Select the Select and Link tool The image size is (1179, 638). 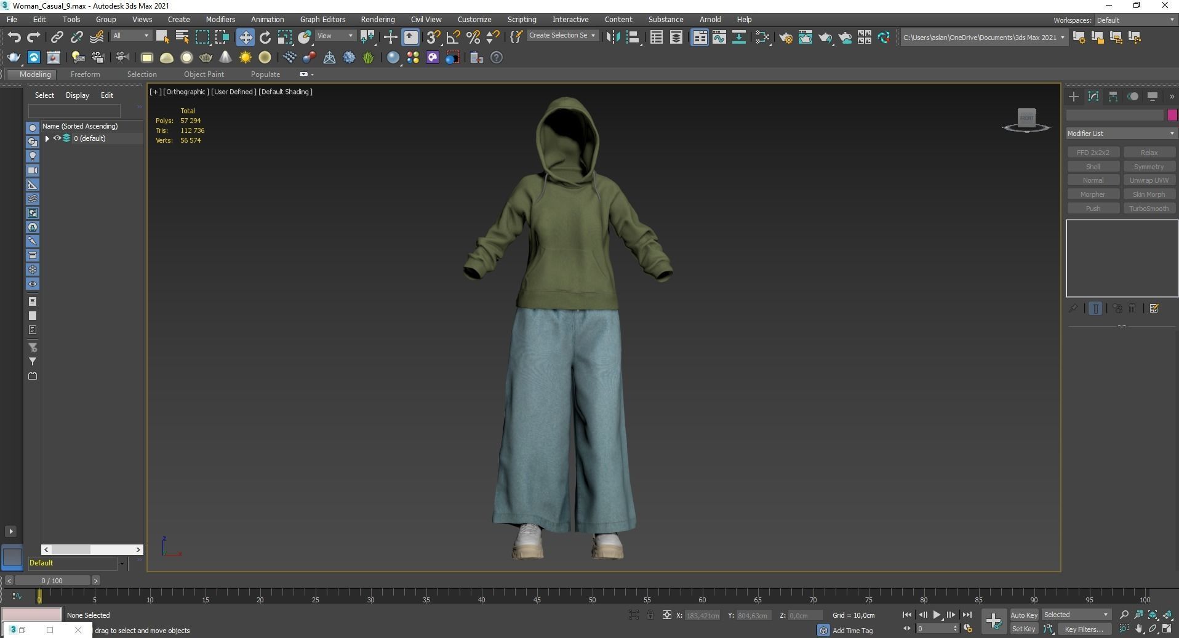coord(57,38)
